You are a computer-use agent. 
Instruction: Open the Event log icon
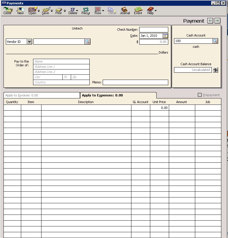(x=138, y=11)
